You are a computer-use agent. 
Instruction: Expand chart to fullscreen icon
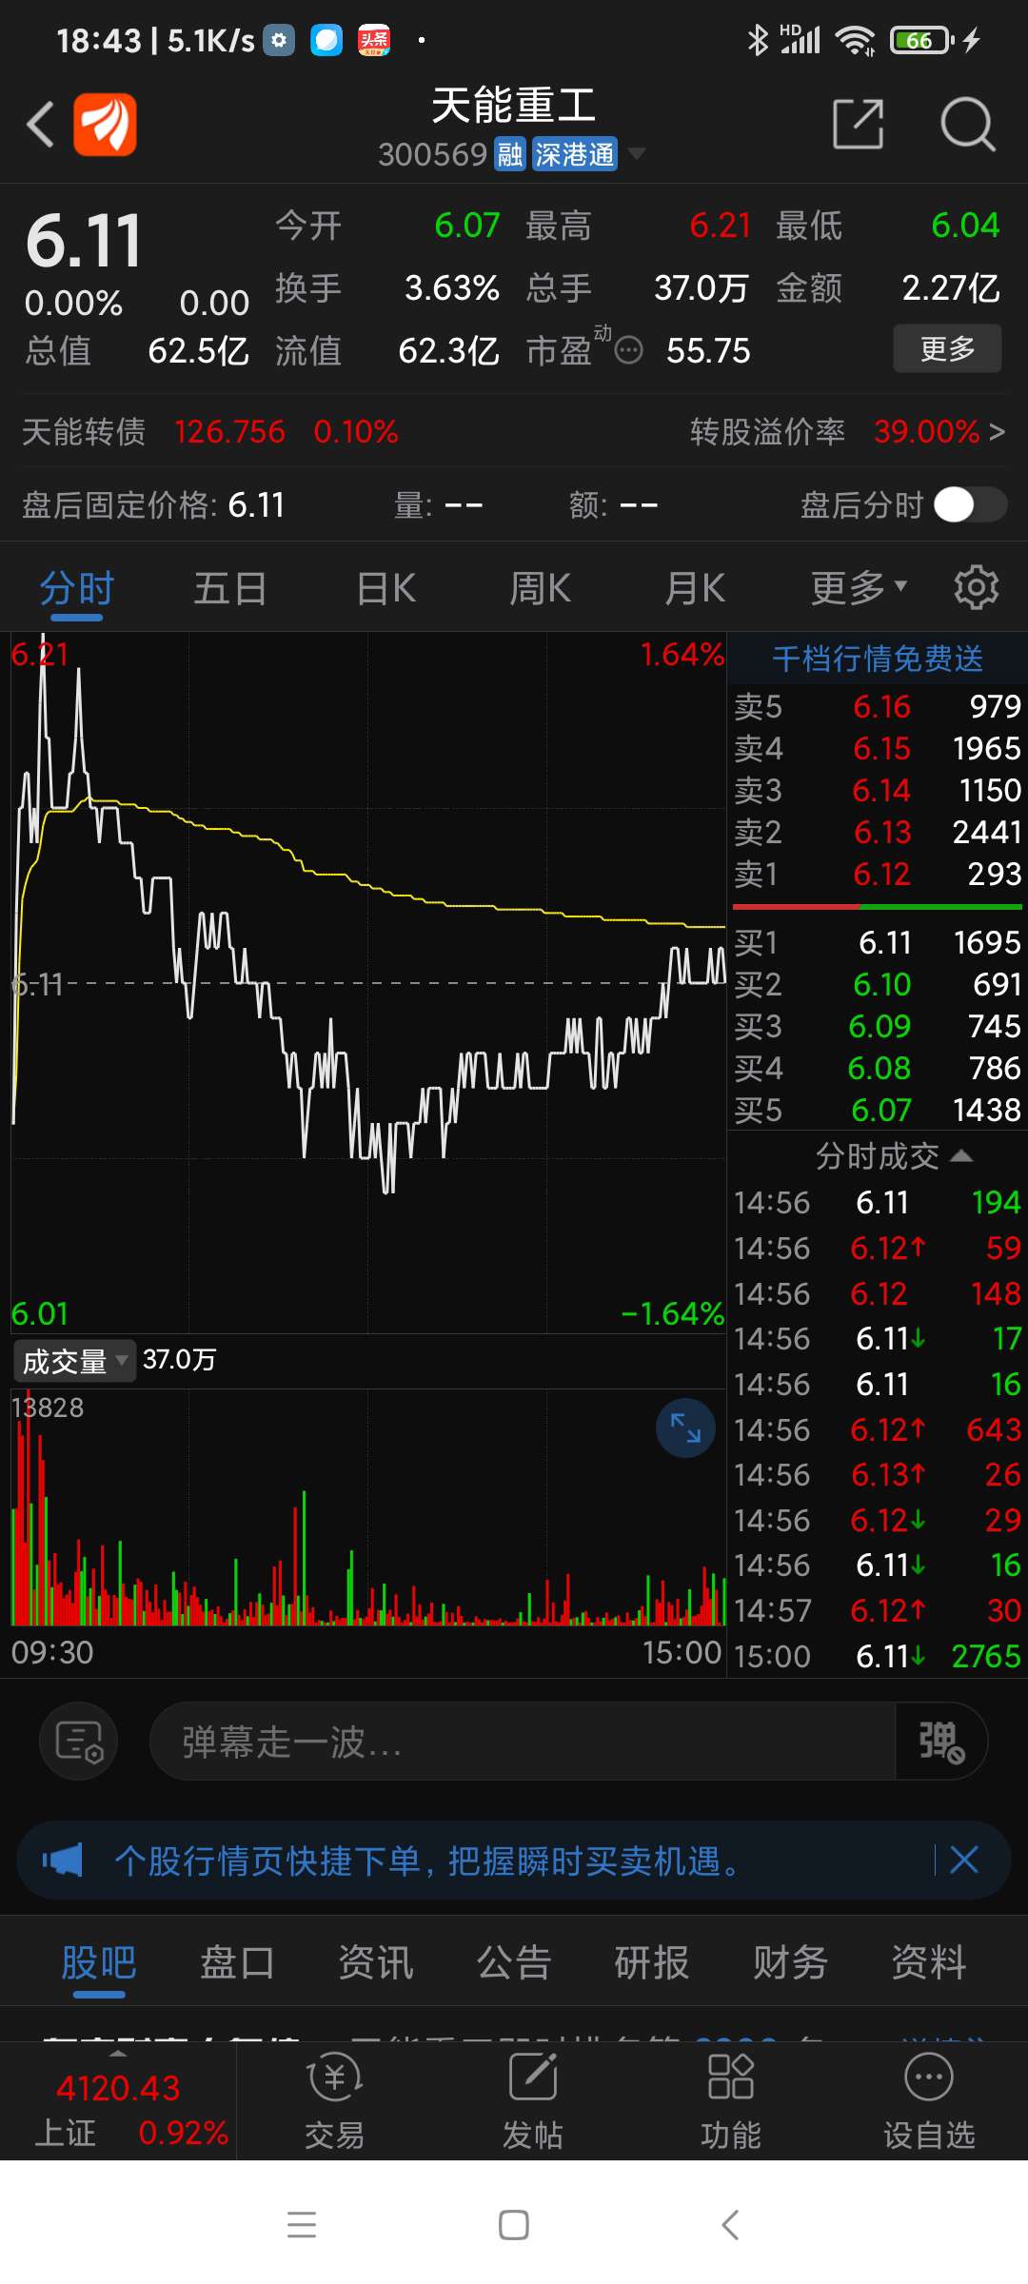pos(685,1427)
